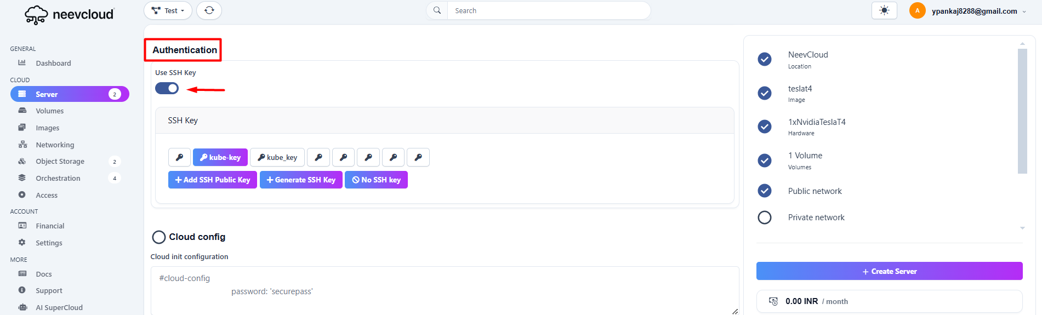This screenshot has height=315, width=1042.
Task: Open Volumes in the sidebar
Action: 49,111
